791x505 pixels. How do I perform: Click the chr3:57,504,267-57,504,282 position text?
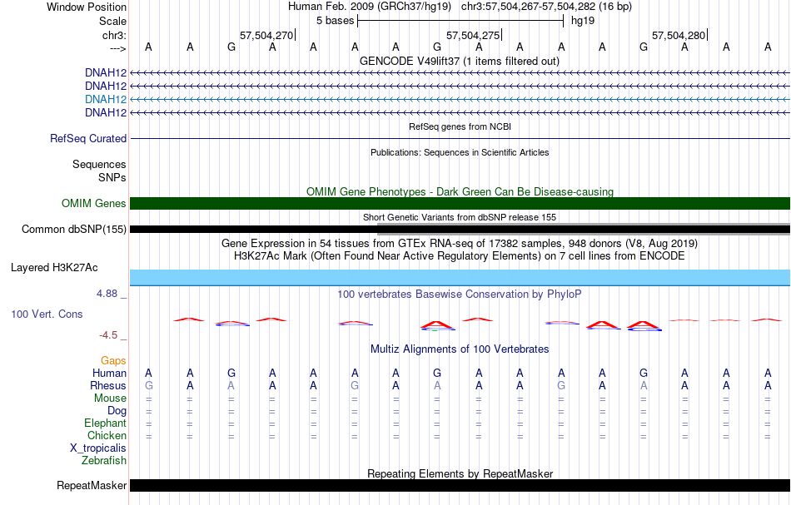(x=546, y=7)
